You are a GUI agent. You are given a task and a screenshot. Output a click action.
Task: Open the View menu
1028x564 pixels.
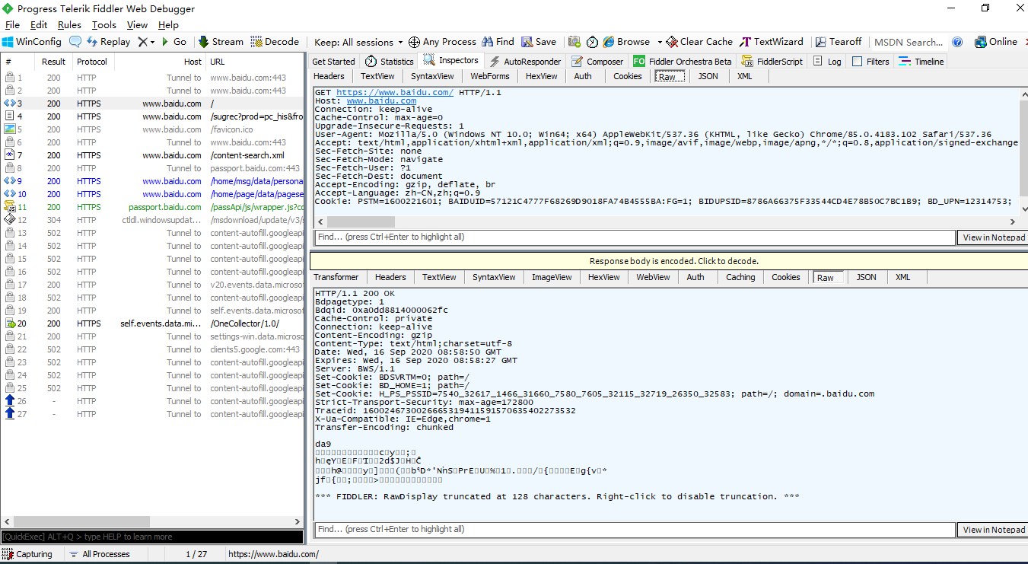point(137,25)
